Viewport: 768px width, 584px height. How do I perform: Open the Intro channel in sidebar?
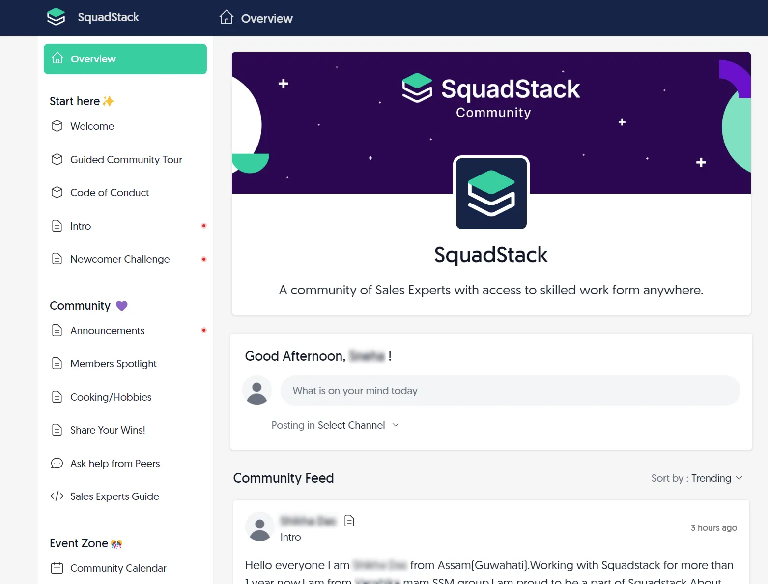point(81,226)
